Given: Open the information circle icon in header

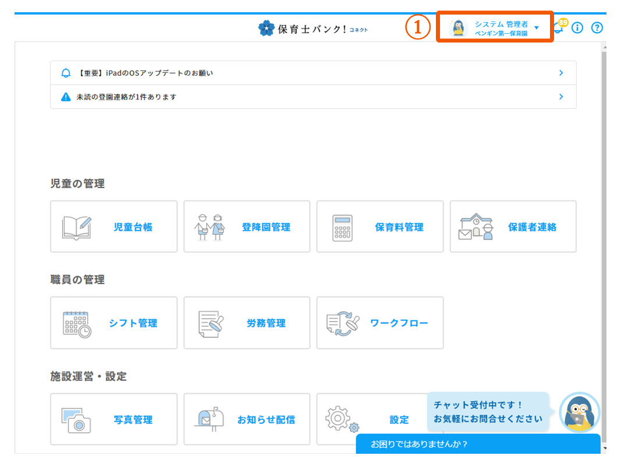Looking at the screenshot, I should [x=577, y=28].
